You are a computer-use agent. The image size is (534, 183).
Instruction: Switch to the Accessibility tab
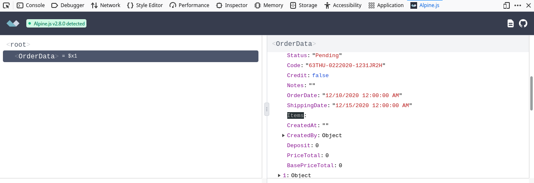(x=342, y=5)
